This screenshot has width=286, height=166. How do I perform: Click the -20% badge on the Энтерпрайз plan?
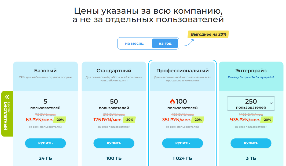[x=267, y=120]
